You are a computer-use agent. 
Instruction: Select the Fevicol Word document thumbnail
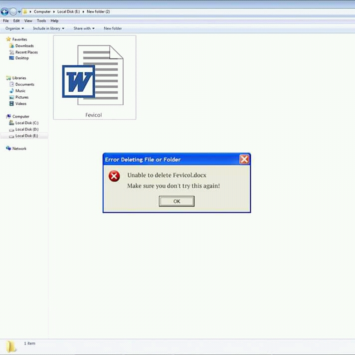(93, 75)
